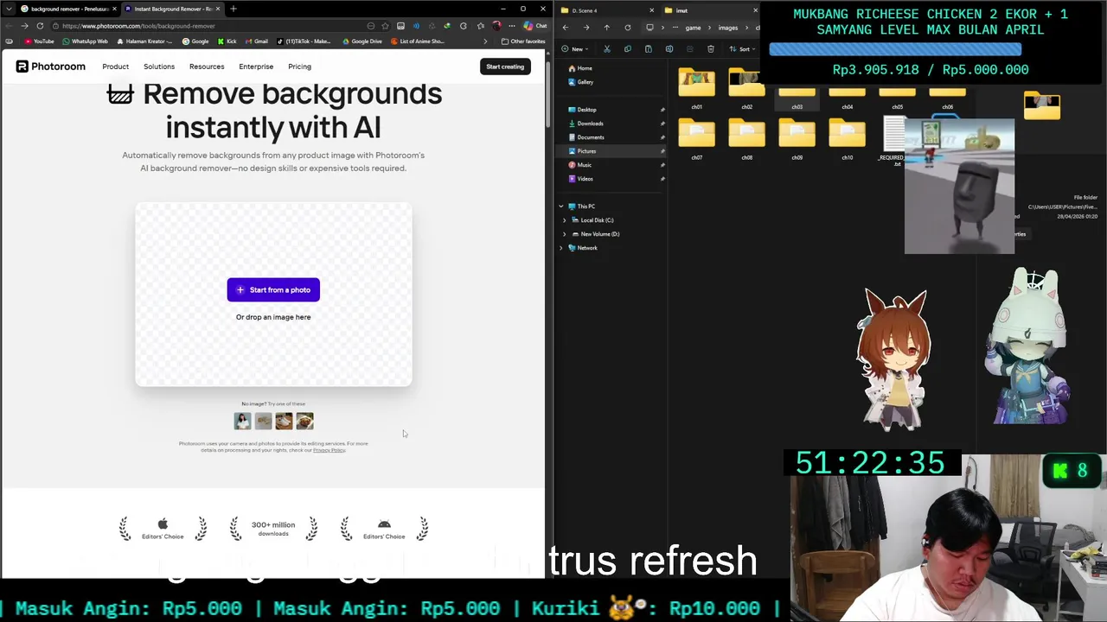This screenshot has width=1107, height=622.
Task: Click the zoom-out magnifier in the address bar
Action: click(371, 26)
